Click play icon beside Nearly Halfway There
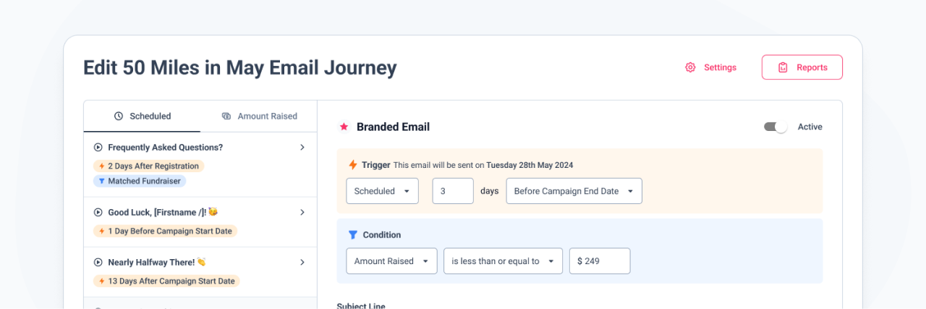926x309 pixels. click(98, 262)
